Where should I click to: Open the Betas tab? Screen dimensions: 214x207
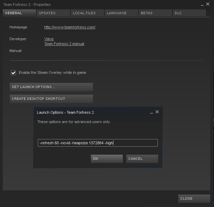point(155,13)
